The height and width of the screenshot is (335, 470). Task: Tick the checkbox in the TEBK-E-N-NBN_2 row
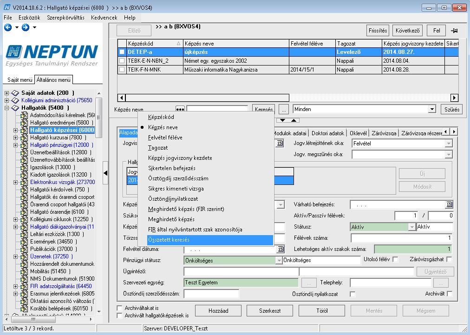click(x=122, y=60)
